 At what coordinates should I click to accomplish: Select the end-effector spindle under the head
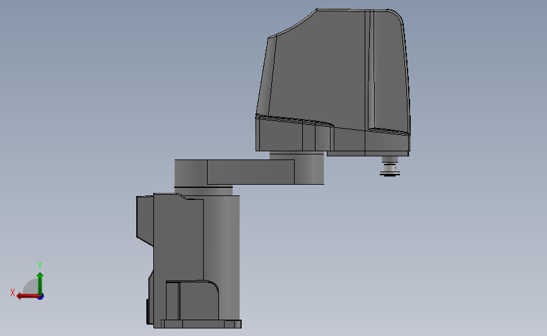390,166
